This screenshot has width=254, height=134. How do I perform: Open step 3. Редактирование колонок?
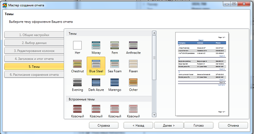(34, 51)
